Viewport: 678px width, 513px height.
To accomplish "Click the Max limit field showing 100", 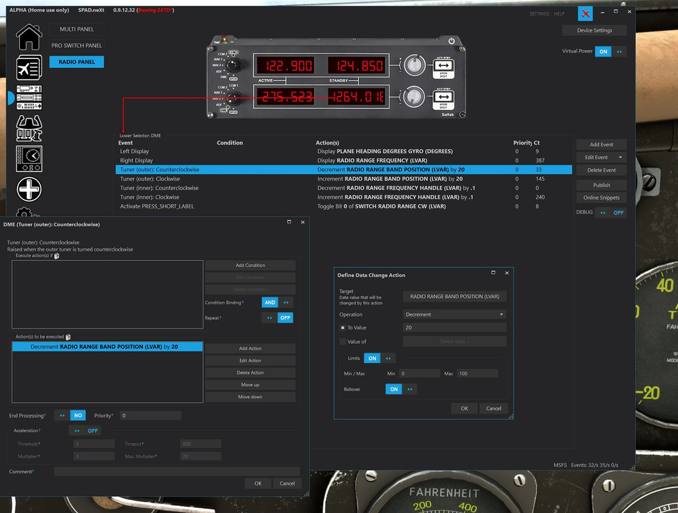I will [477, 373].
